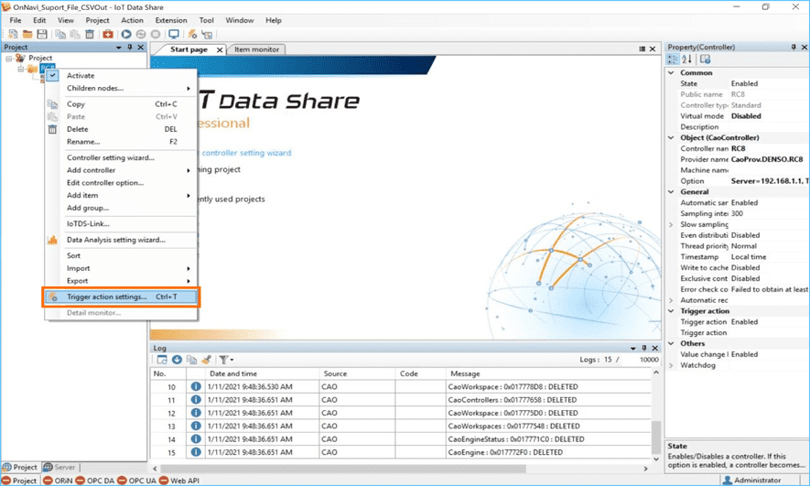Open the Log panel options dropdown arrow
This screenshot has height=486, width=810.
pyautogui.click(x=632, y=348)
